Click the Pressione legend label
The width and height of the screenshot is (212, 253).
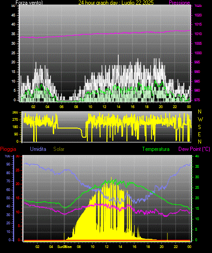(179, 3)
